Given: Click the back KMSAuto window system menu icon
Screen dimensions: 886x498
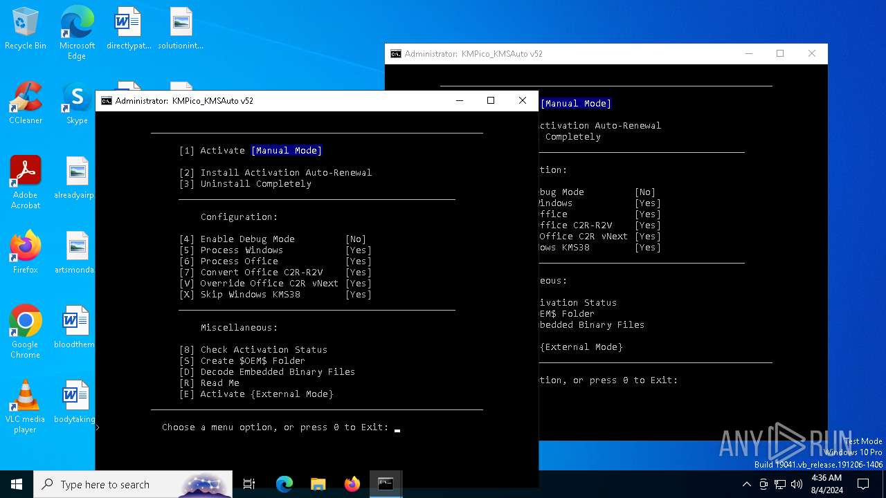Looking at the screenshot, I should (396, 54).
